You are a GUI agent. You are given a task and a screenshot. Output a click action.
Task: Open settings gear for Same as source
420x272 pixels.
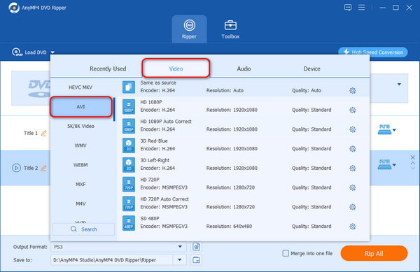[353, 91]
